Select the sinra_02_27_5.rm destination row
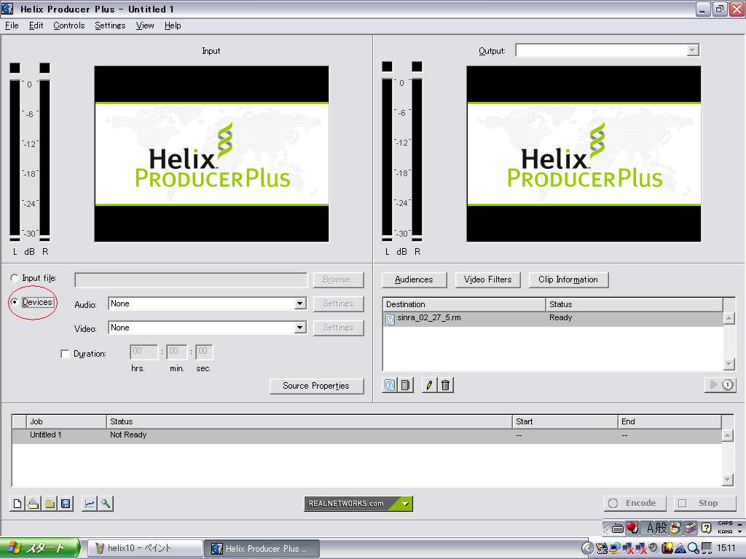The height and width of the screenshot is (559, 746). pyautogui.click(x=553, y=319)
